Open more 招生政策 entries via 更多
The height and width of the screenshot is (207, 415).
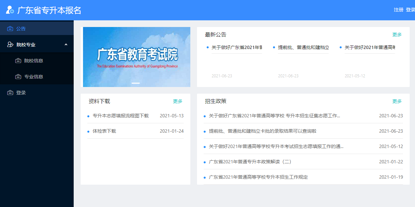tap(397, 101)
